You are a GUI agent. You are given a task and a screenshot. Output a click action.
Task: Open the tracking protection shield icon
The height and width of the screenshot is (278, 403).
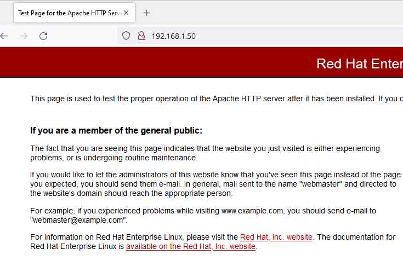click(x=126, y=36)
